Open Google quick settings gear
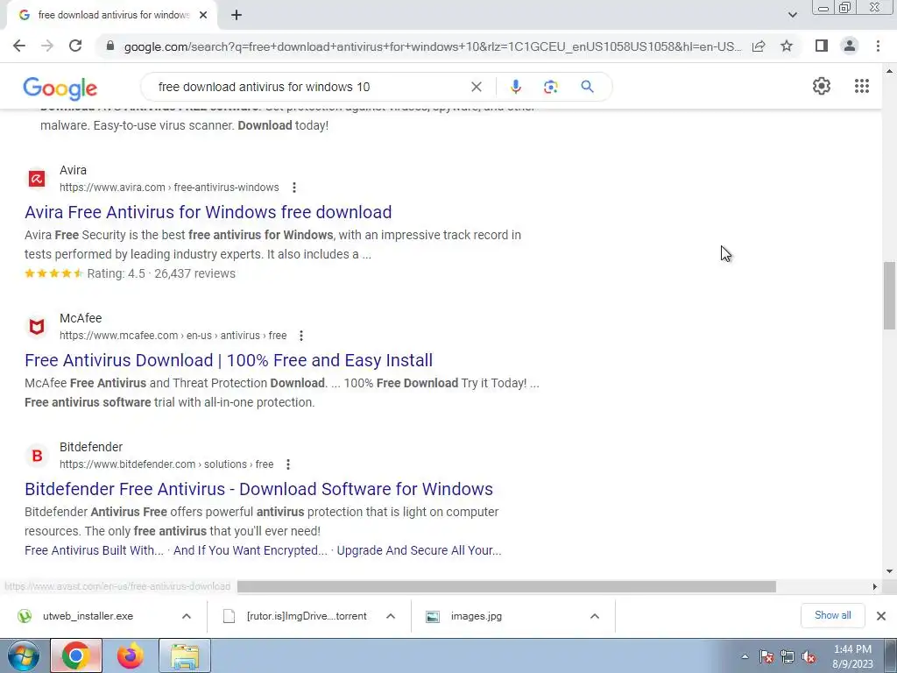Image resolution: width=897 pixels, height=673 pixels. (x=822, y=86)
